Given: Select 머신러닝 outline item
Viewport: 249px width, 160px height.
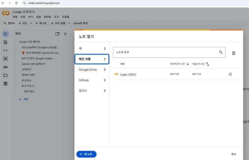Looking at the screenshot, I should tap(26, 80).
